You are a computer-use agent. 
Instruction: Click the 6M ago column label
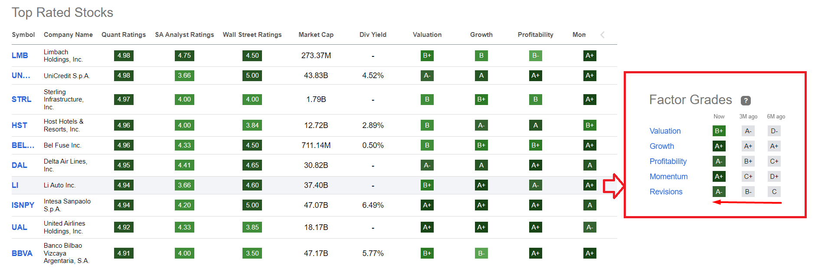coord(776,117)
